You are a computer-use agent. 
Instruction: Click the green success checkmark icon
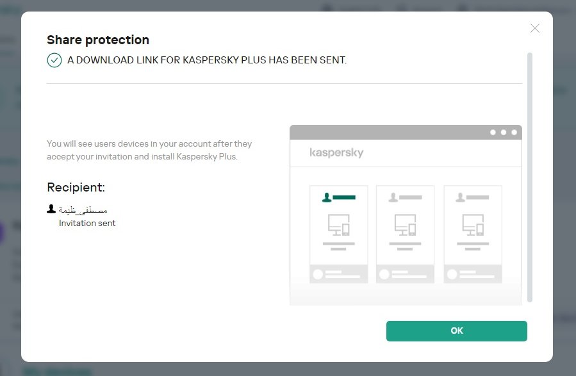pos(54,61)
